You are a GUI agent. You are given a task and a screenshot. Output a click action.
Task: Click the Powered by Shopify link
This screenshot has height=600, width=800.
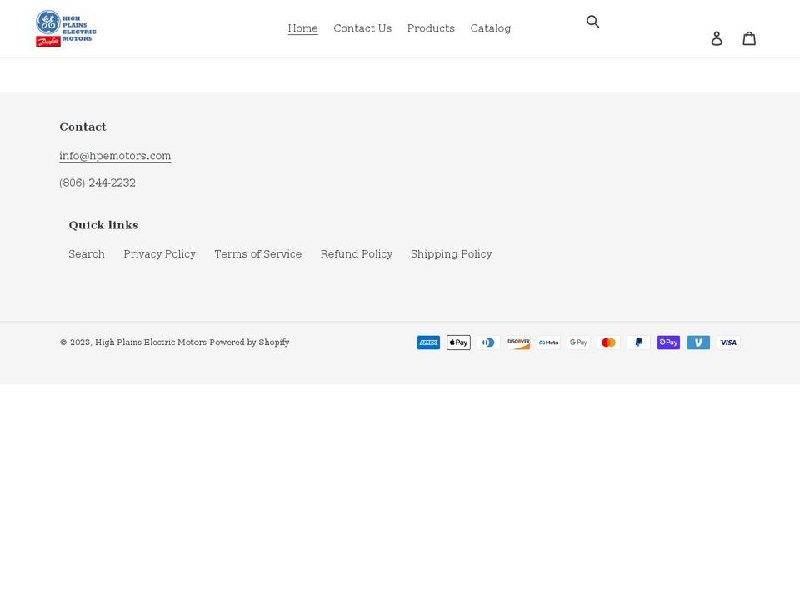pyautogui.click(x=249, y=342)
